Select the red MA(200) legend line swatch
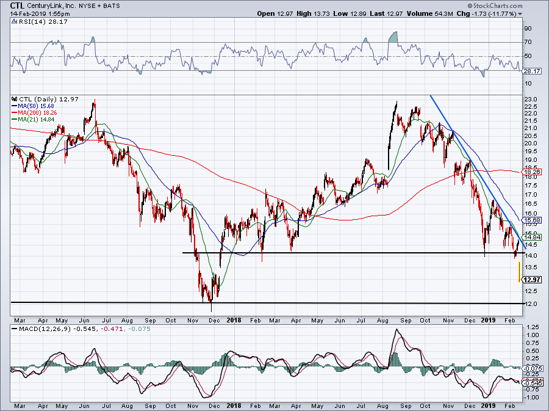The width and height of the screenshot is (549, 411). point(15,113)
